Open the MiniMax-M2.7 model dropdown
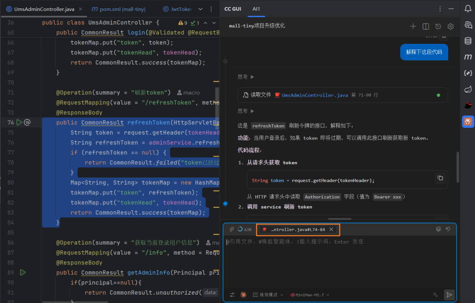This screenshot has width=475, height=303. (x=309, y=295)
